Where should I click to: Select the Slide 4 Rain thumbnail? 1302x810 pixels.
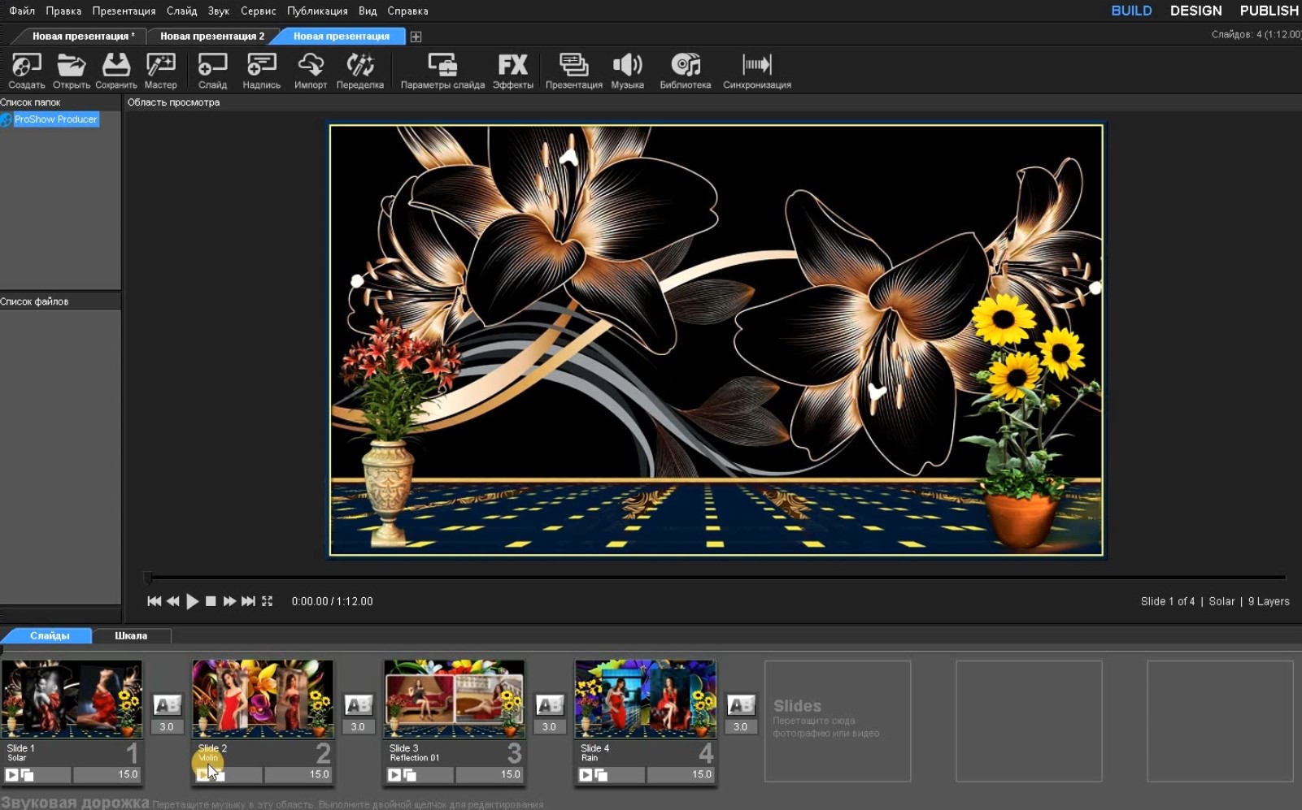(646, 699)
